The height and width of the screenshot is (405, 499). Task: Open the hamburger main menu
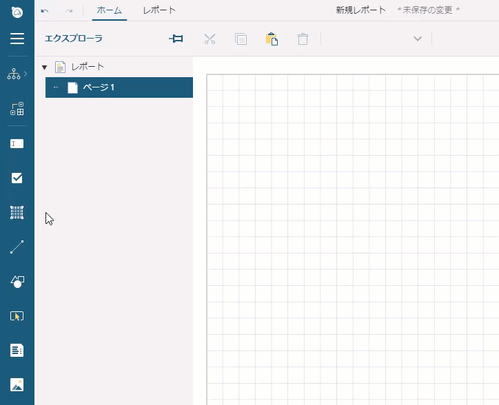pyautogui.click(x=17, y=39)
